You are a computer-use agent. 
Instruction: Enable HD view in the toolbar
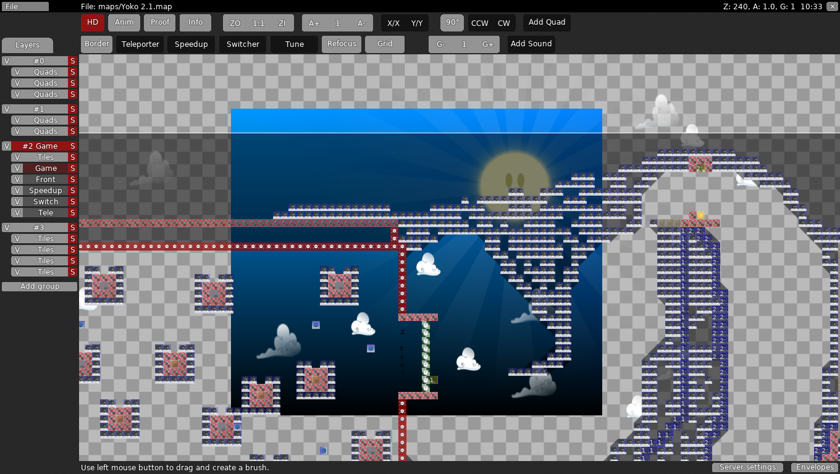coord(92,22)
